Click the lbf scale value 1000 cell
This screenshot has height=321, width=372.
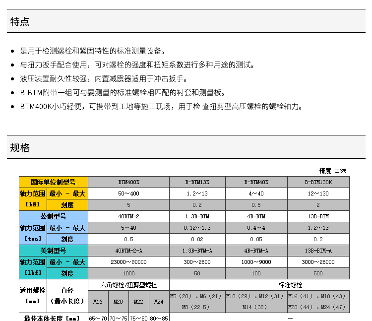click(x=128, y=273)
